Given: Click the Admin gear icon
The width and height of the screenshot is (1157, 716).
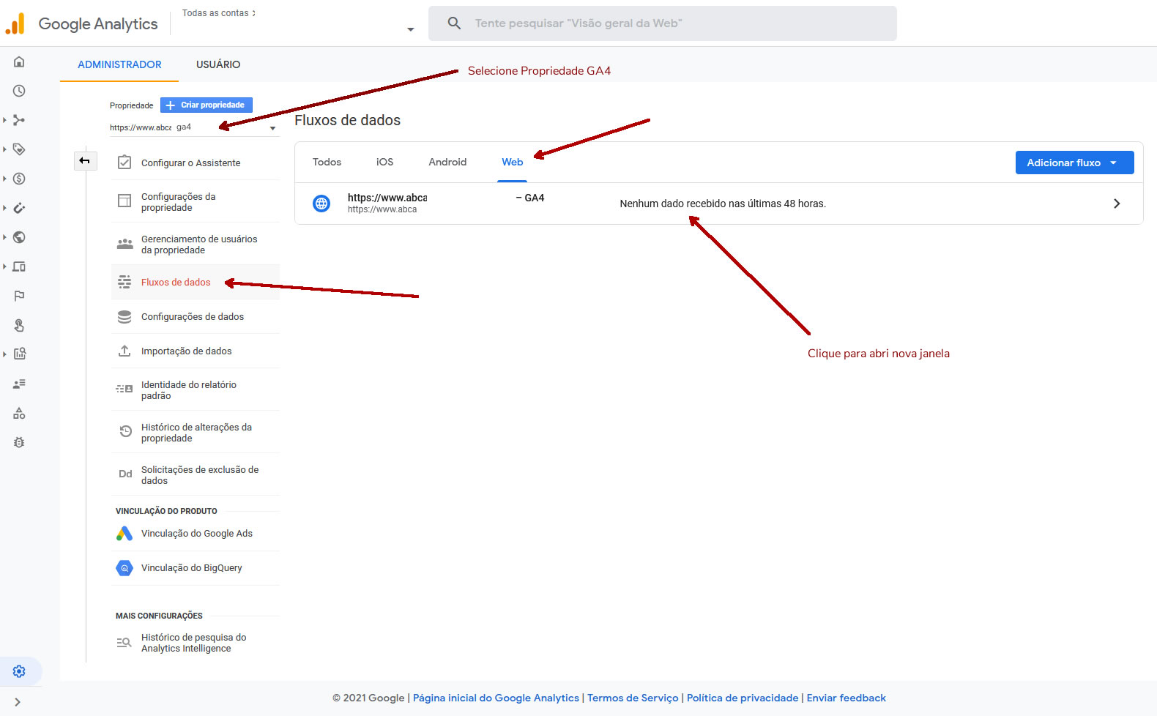Looking at the screenshot, I should click(19, 671).
